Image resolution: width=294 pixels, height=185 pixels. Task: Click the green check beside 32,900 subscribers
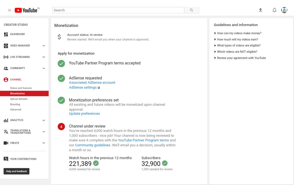point(165,163)
